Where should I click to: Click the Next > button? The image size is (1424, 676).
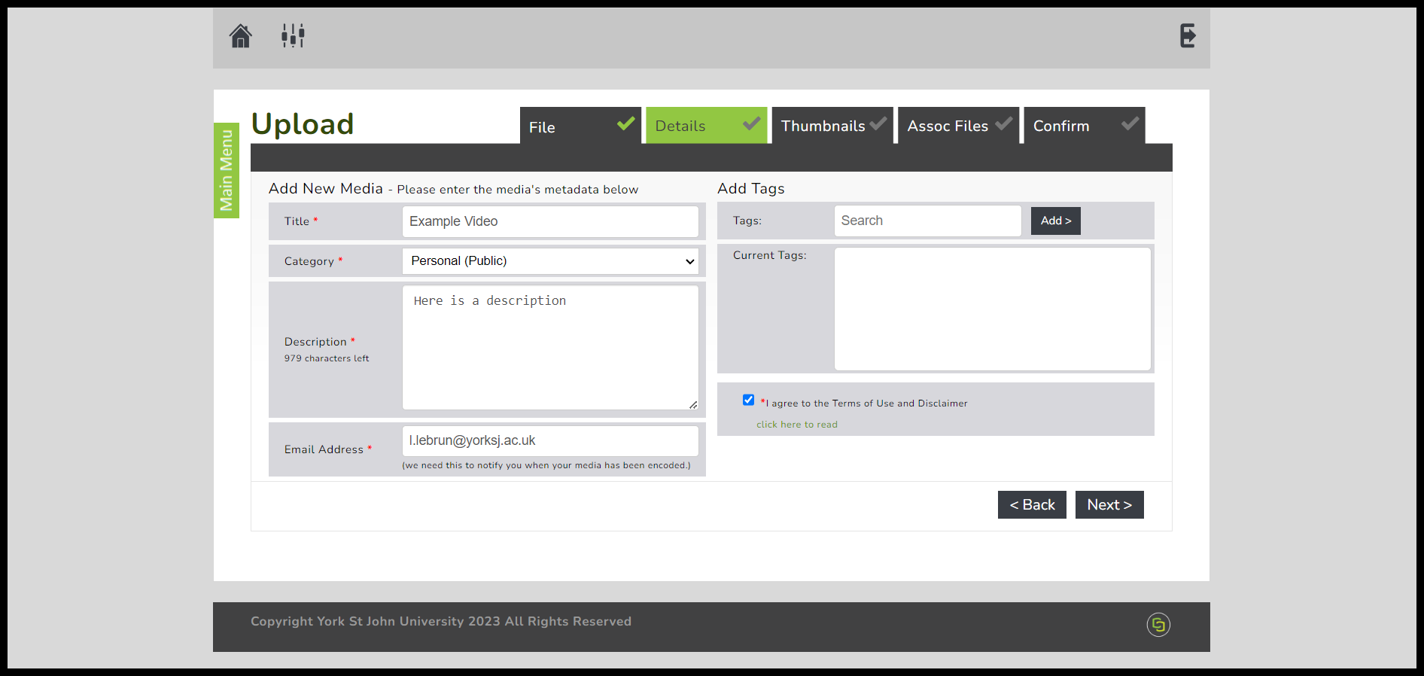[x=1109, y=505]
